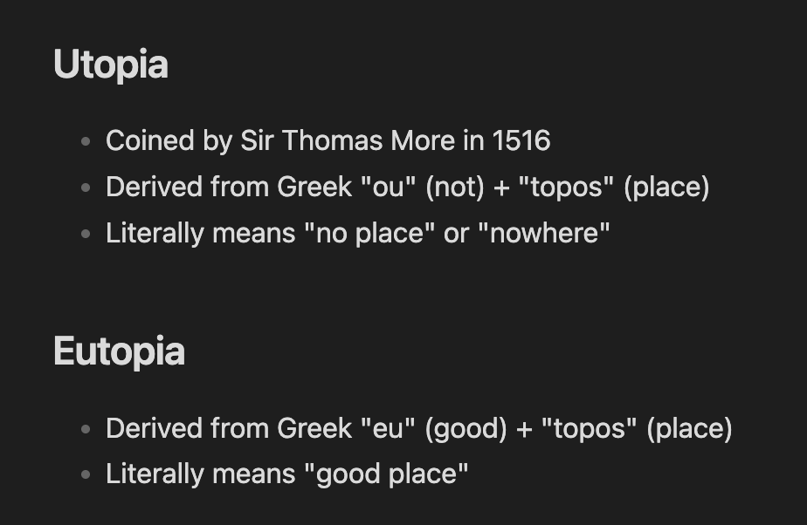This screenshot has width=807, height=525.
Task: Click the "Utopia" heading
Action: tap(110, 65)
